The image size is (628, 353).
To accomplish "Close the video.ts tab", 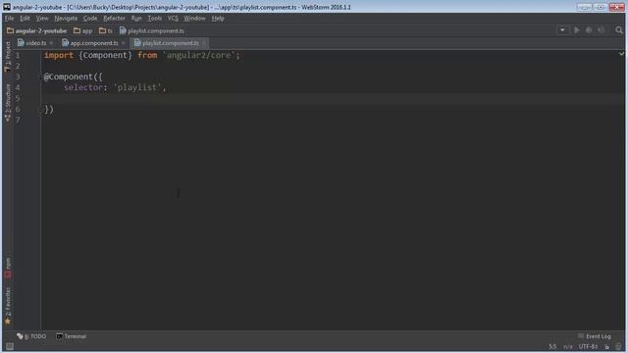I will pos(51,43).
